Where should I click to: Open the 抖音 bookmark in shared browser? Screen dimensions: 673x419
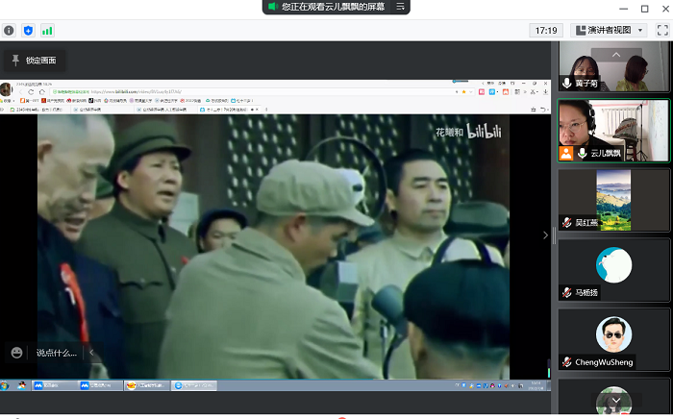tap(95, 101)
